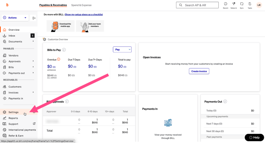This screenshot has width=265, height=143.
Task: Click the Bills icon in sidebar
Action: [x=5, y=67]
